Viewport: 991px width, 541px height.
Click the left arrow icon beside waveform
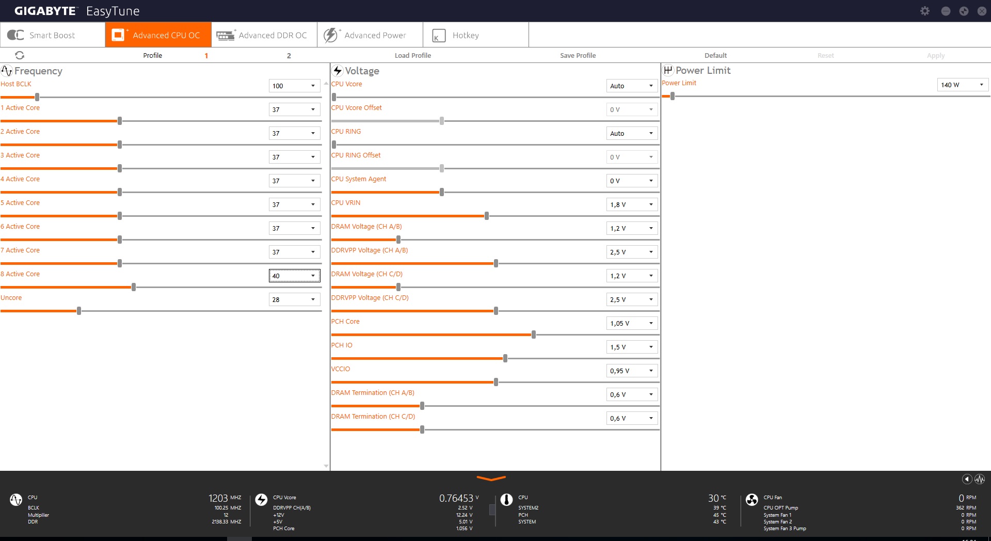pyautogui.click(x=967, y=479)
